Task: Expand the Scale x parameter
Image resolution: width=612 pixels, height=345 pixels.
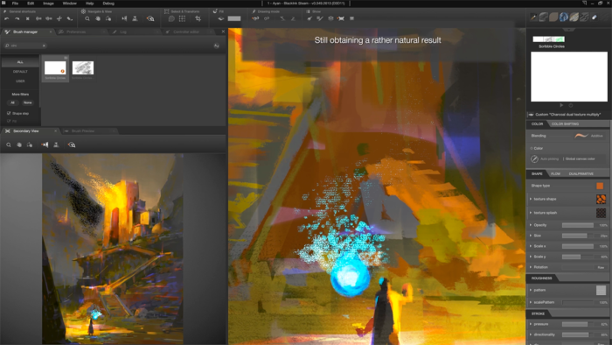Action: tap(531, 246)
